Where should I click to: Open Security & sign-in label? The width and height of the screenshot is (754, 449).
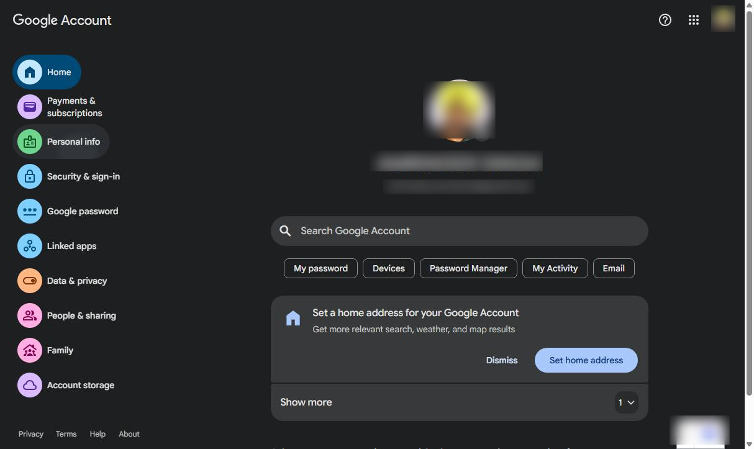(83, 176)
